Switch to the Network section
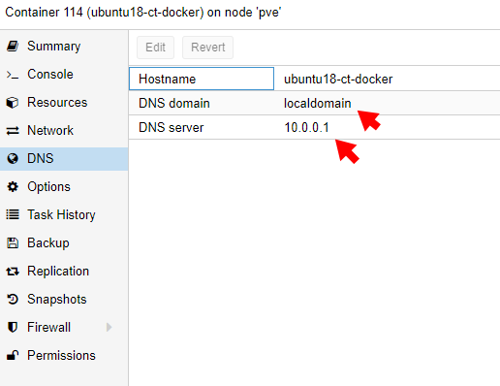 click(64, 131)
